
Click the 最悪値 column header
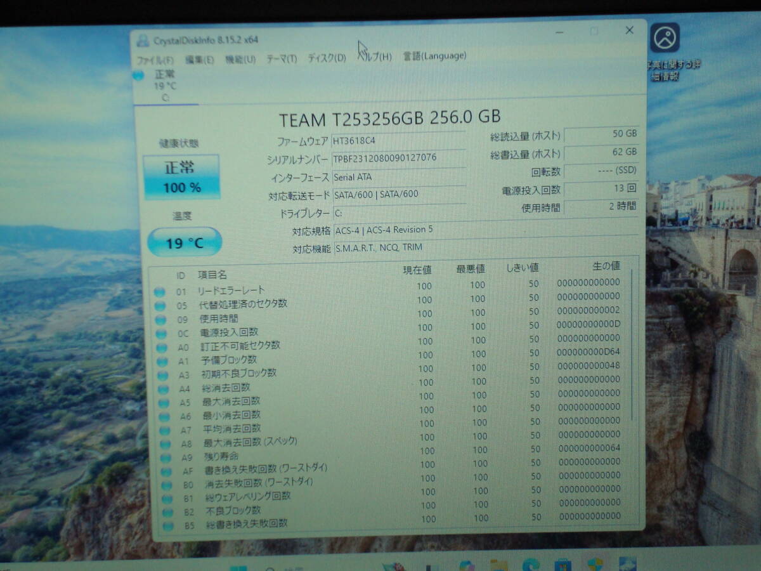tap(471, 270)
